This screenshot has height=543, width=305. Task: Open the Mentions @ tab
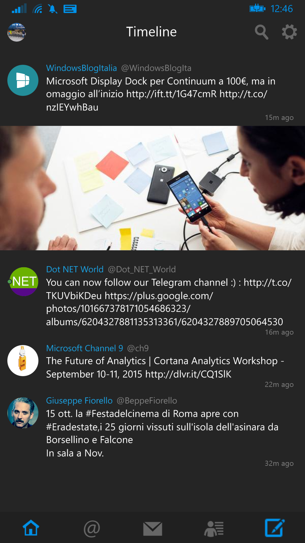point(92,528)
